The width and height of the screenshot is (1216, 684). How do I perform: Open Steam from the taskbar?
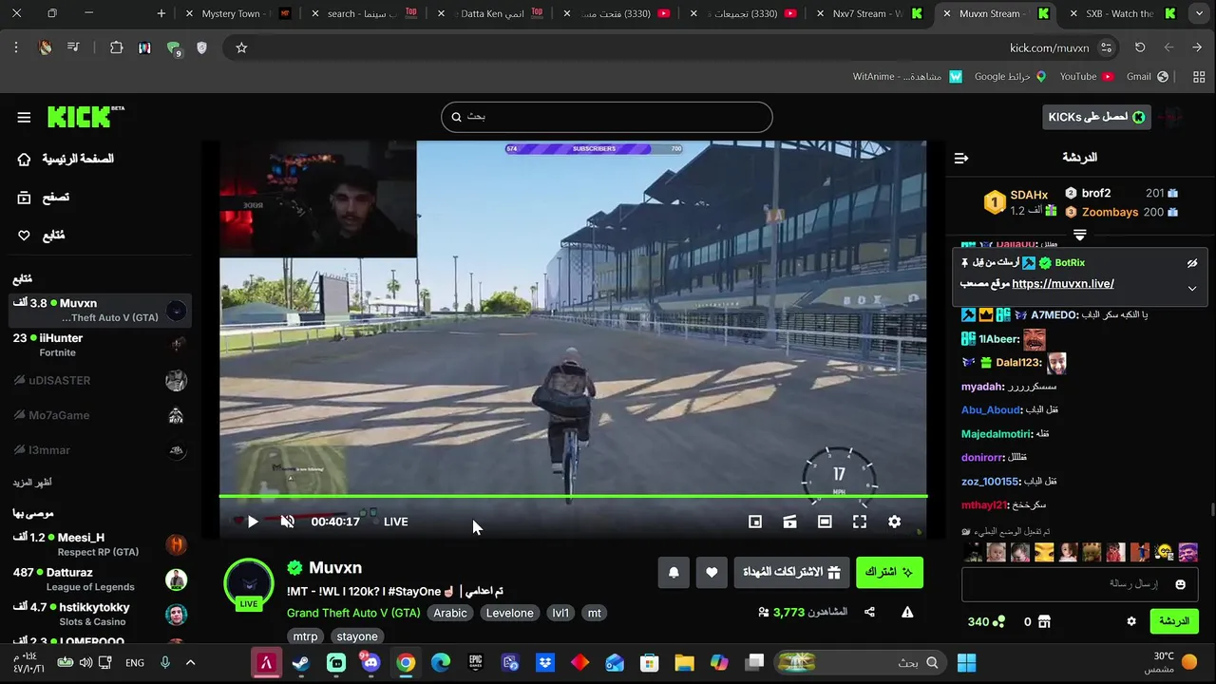tap(301, 663)
